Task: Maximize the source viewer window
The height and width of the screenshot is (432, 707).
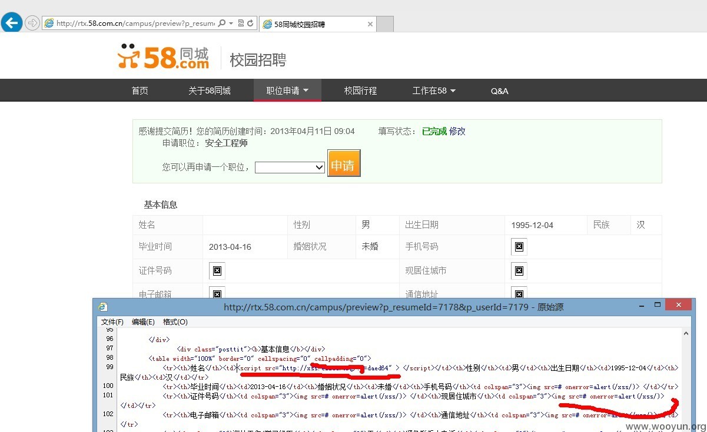Action: [x=658, y=304]
